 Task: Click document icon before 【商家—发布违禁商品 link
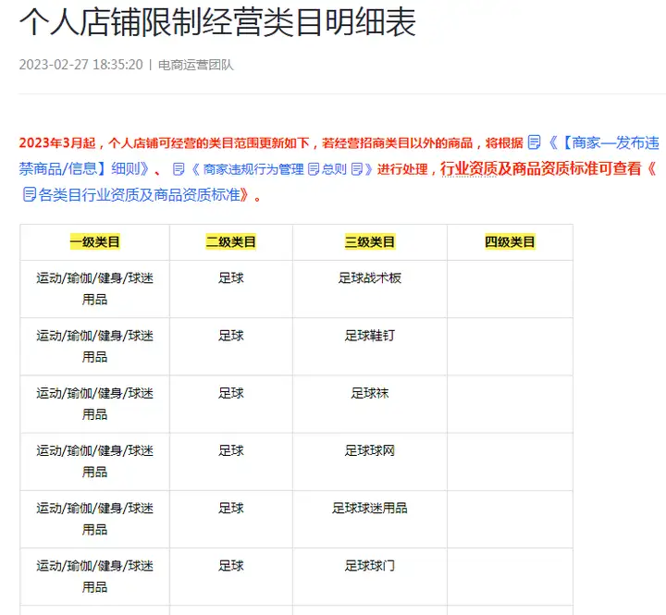(x=534, y=142)
